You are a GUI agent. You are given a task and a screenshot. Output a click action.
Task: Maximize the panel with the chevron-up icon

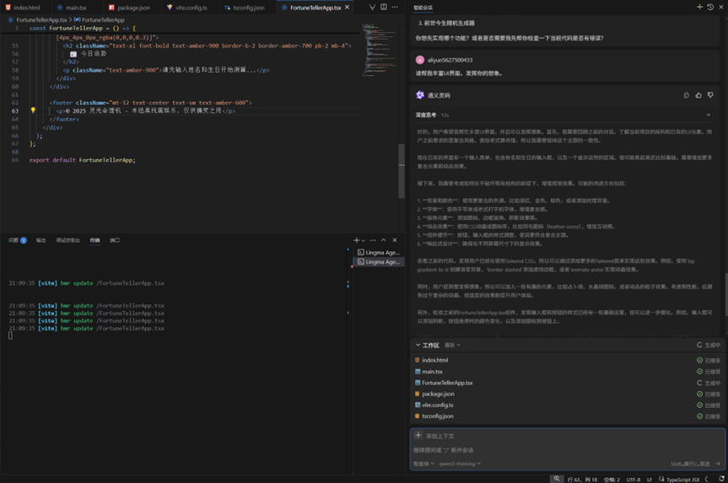(x=384, y=240)
